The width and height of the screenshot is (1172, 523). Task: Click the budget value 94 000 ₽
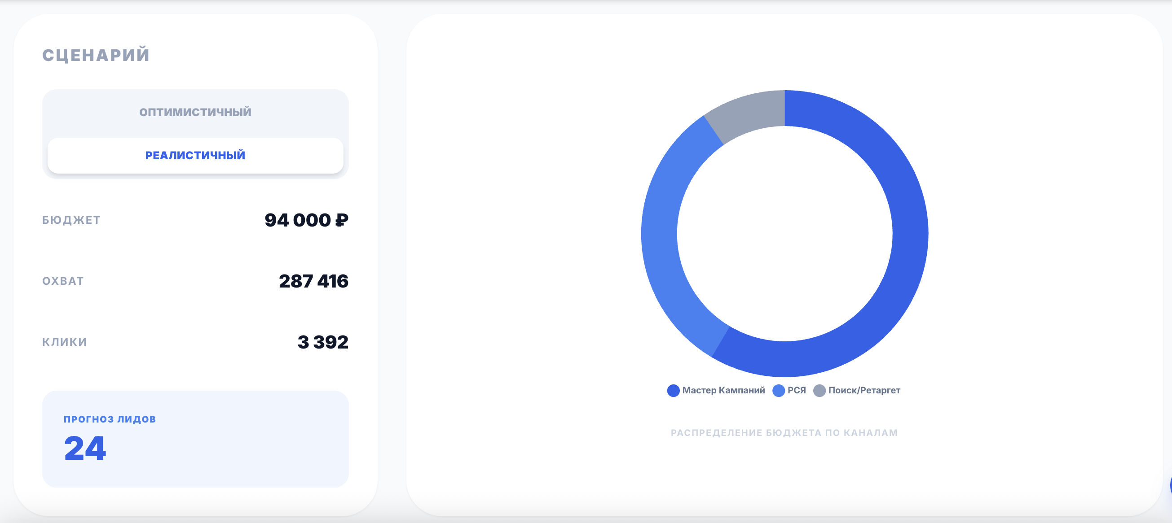[306, 220]
